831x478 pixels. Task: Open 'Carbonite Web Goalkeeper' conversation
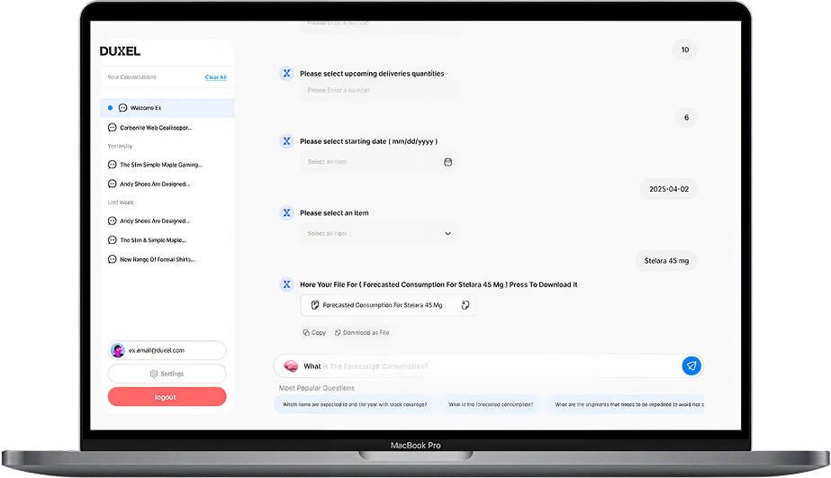point(156,128)
